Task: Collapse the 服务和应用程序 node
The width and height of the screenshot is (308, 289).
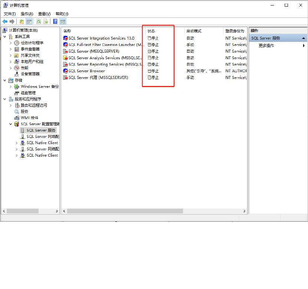Action: tap(5, 99)
